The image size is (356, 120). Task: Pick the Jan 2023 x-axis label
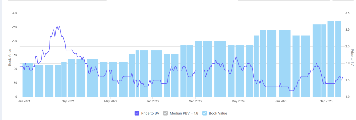[x=153, y=101]
